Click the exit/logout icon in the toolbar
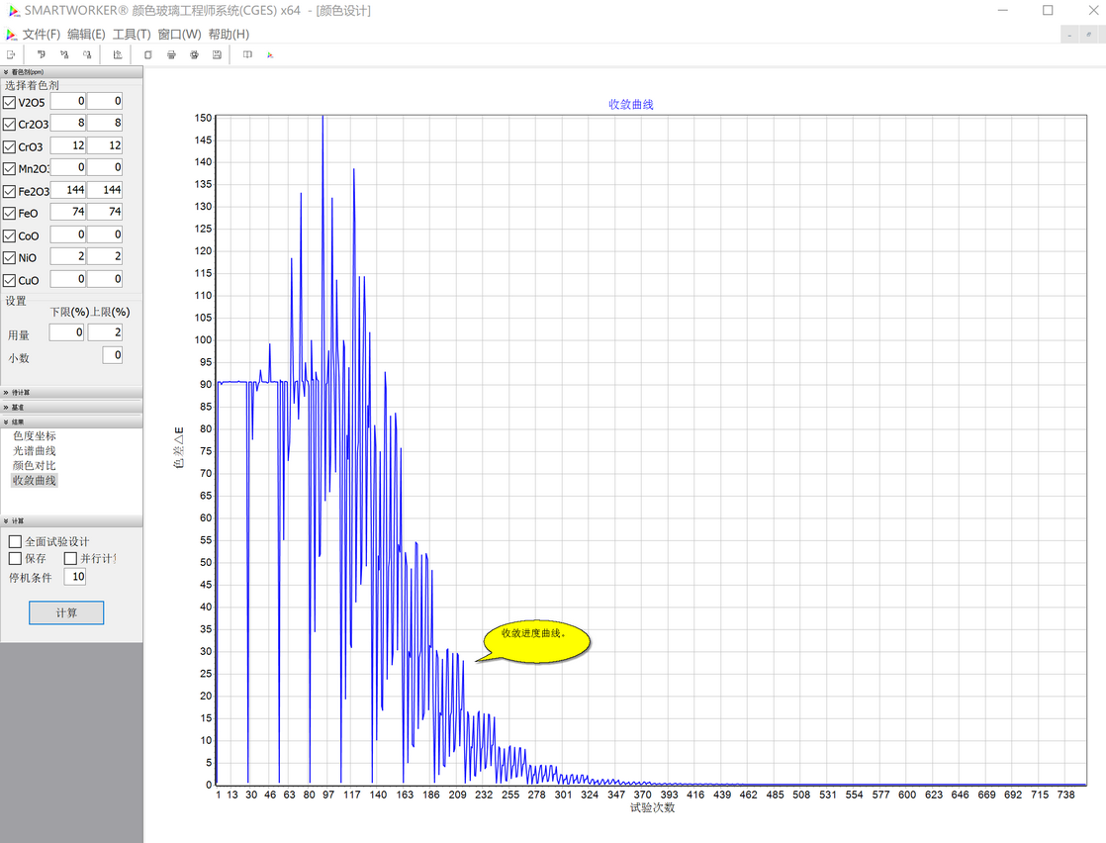The width and height of the screenshot is (1106, 843). 11,54
